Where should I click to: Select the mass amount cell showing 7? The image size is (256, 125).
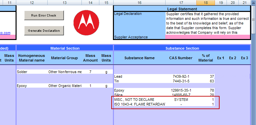[x=90, y=72]
